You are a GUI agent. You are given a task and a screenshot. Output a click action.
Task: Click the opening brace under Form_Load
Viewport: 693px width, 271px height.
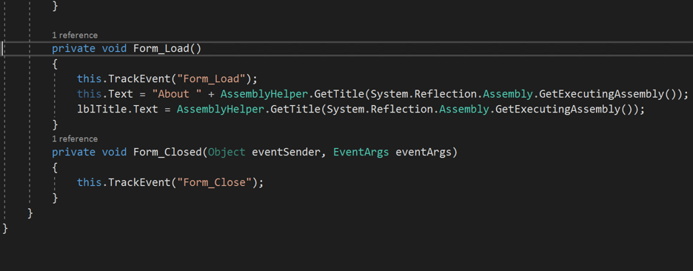(x=54, y=64)
